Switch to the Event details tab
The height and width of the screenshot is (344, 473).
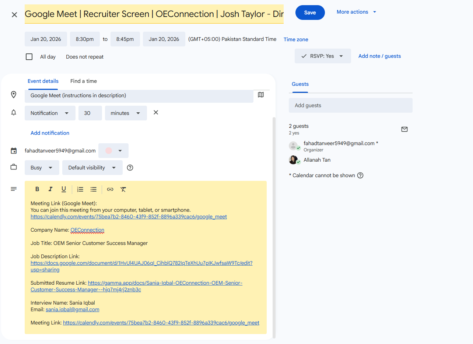click(43, 81)
